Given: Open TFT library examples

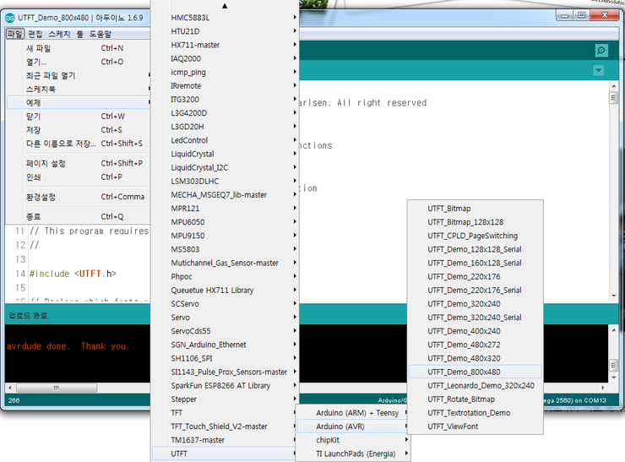Looking at the screenshot, I should pos(225,412).
